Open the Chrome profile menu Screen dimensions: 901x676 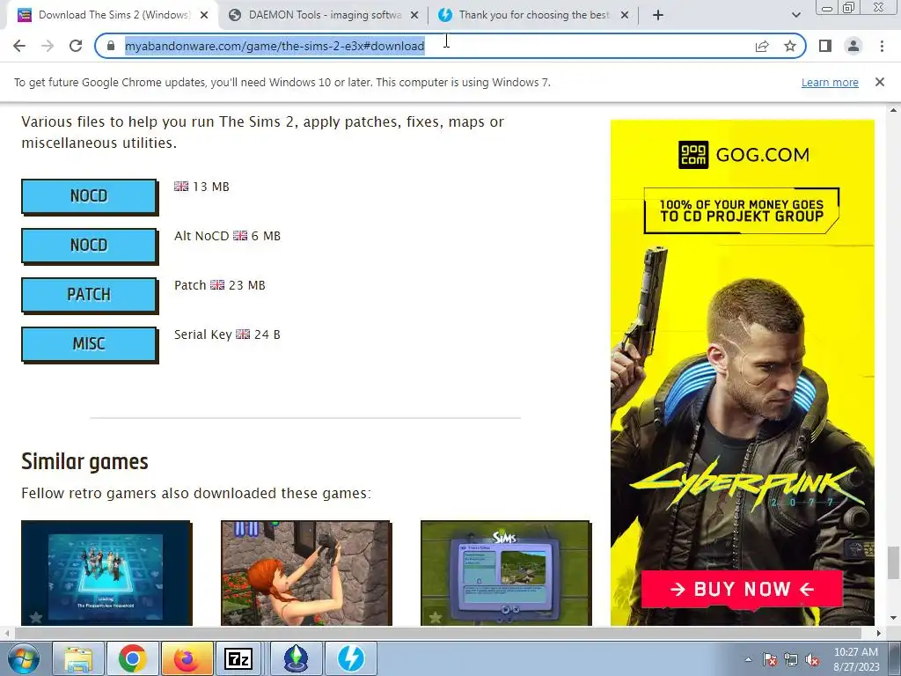[853, 46]
